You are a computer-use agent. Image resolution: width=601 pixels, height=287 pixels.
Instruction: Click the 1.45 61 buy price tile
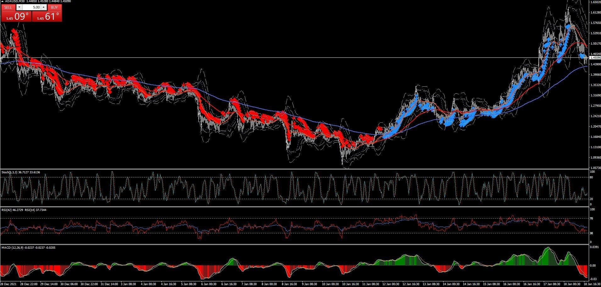coord(47,16)
